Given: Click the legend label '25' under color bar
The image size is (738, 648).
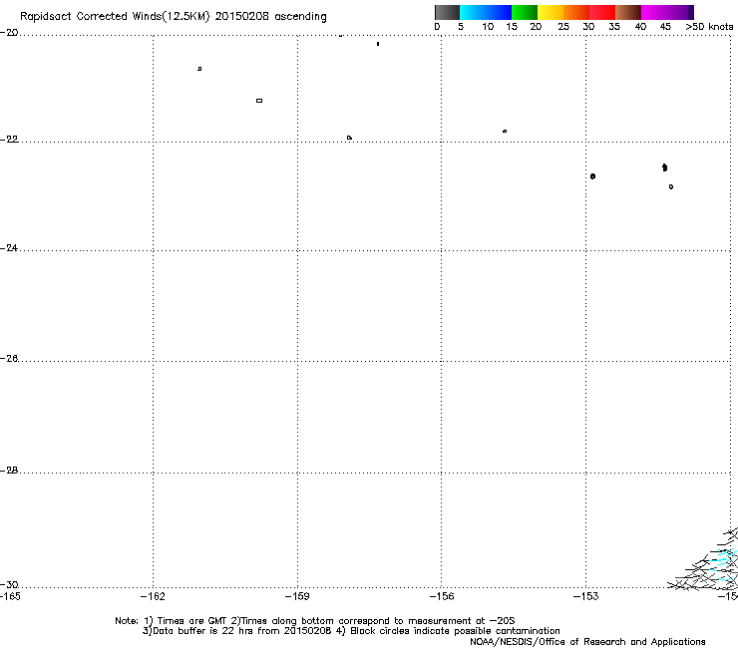Looking at the screenshot, I should (x=563, y=27).
